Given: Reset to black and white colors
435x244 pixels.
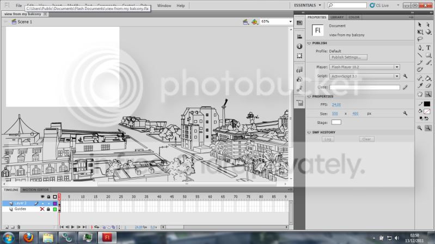Looking at the screenshot, I should pos(421,118).
